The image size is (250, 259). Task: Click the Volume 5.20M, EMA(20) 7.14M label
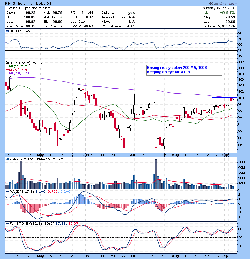click(37, 159)
